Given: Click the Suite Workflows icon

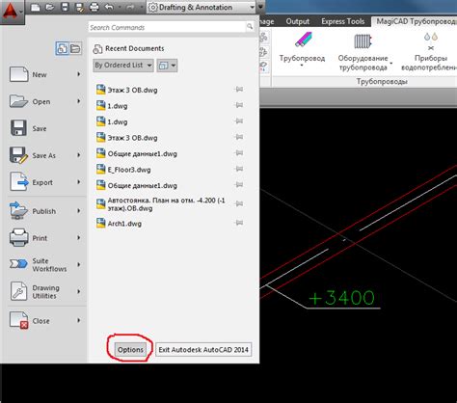Looking at the screenshot, I should (x=18, y=264).
